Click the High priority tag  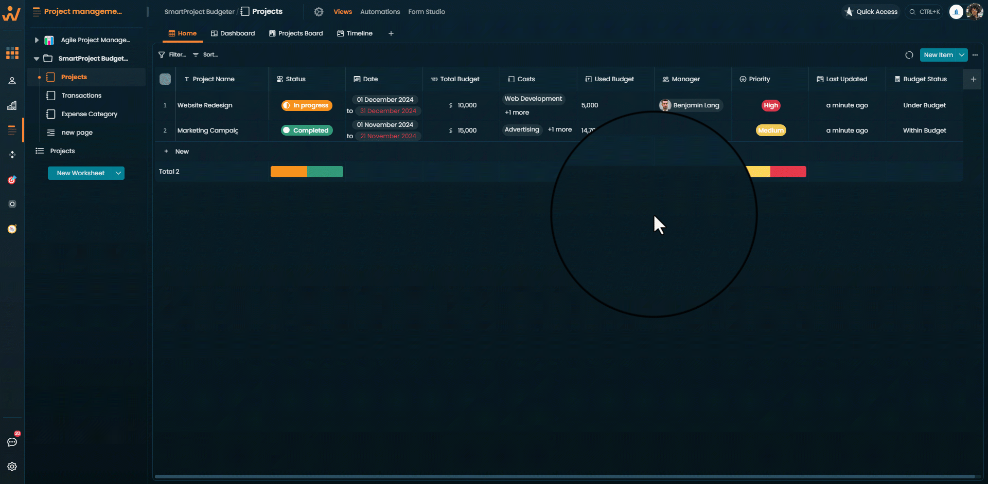tap(771, 105)
